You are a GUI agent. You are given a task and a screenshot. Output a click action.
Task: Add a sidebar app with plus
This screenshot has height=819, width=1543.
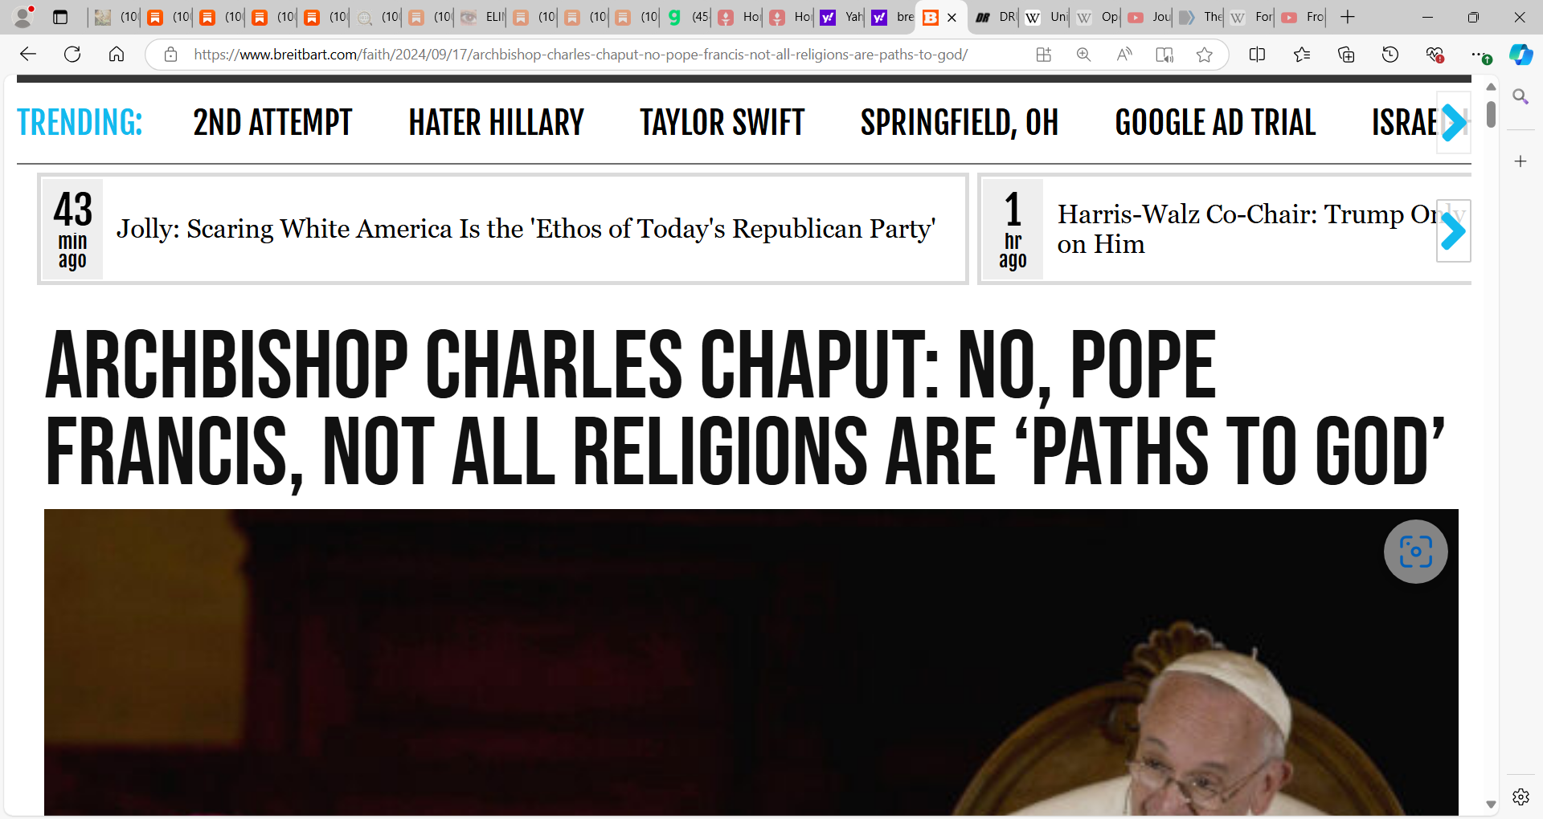(x=1520, y=161)
